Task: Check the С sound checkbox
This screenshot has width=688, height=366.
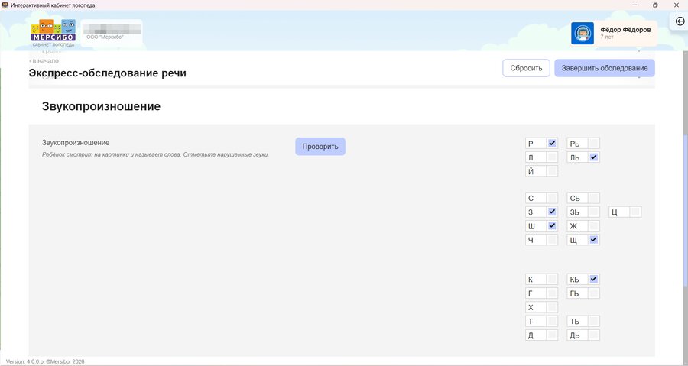Action: pyautogui.click(x=552, y=198)
